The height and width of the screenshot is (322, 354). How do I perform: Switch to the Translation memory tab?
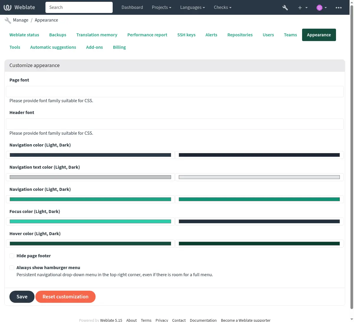coord(97,35)
